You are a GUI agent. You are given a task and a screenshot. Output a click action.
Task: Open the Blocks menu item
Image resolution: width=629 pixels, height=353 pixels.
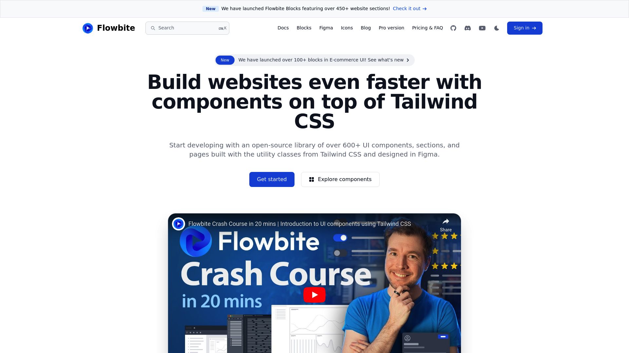pos(304,27)
